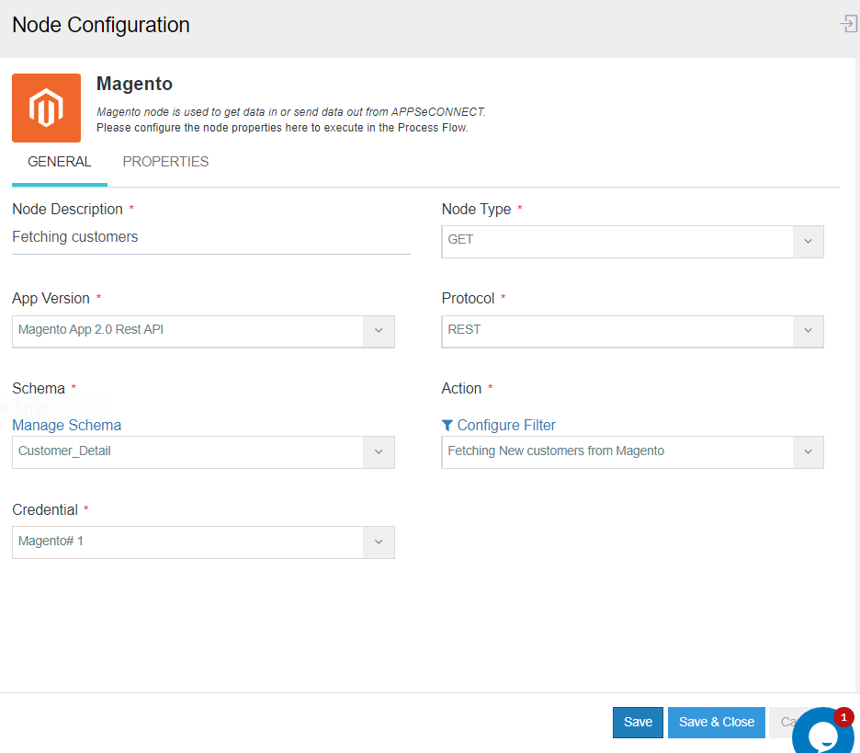Expand the Node Type dropdown arrow
860x753 pixels.
[808, 241]
